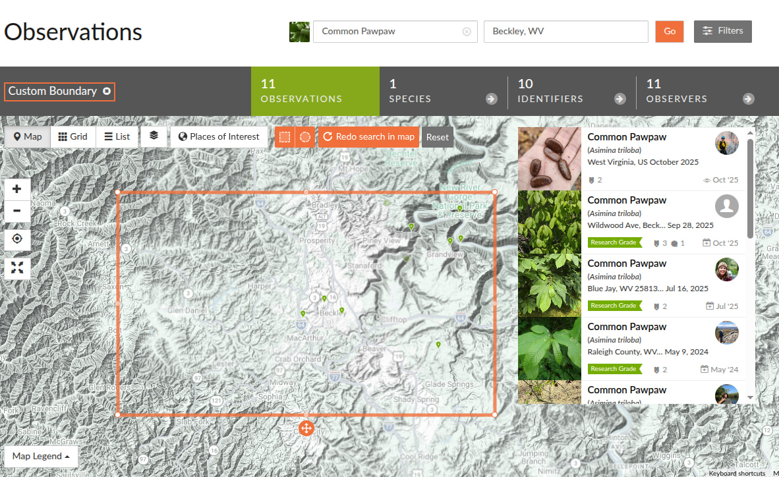
Task: Select the rectangle boundary drawing tool
Action: 285,137
